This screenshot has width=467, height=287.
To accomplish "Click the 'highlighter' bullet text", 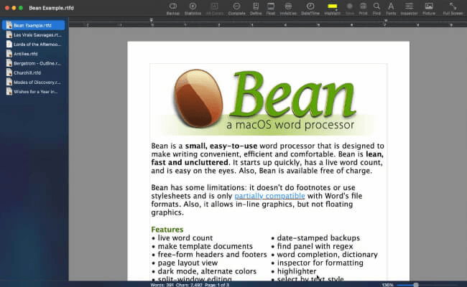I will click(x=297, y=271).
